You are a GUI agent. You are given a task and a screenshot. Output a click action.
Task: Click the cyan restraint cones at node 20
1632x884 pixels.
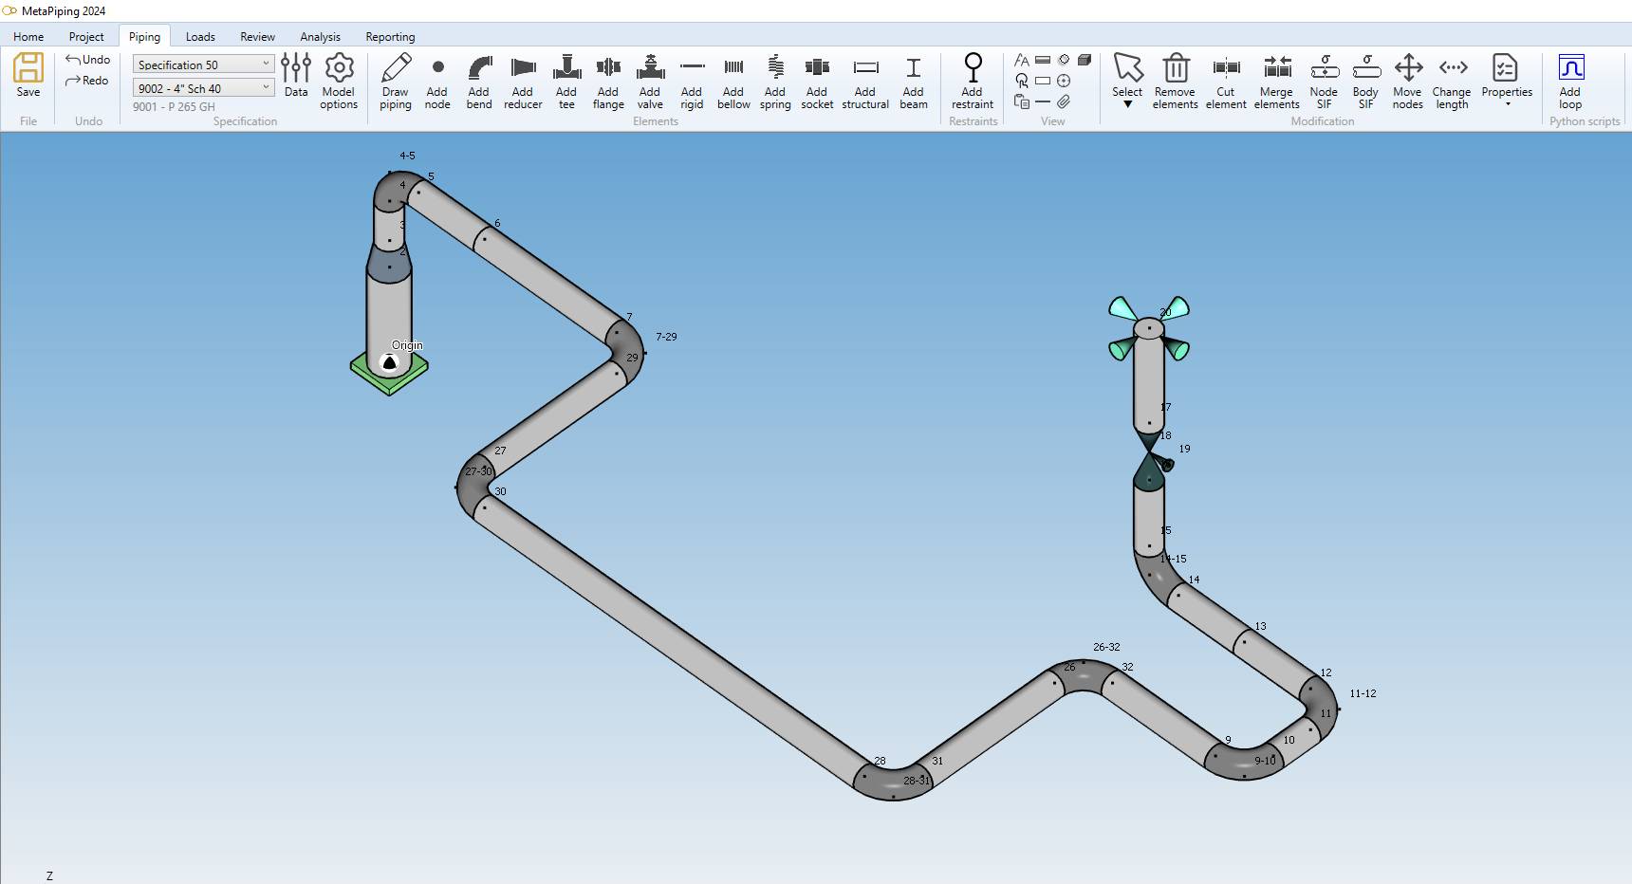tap(1149, 327)
